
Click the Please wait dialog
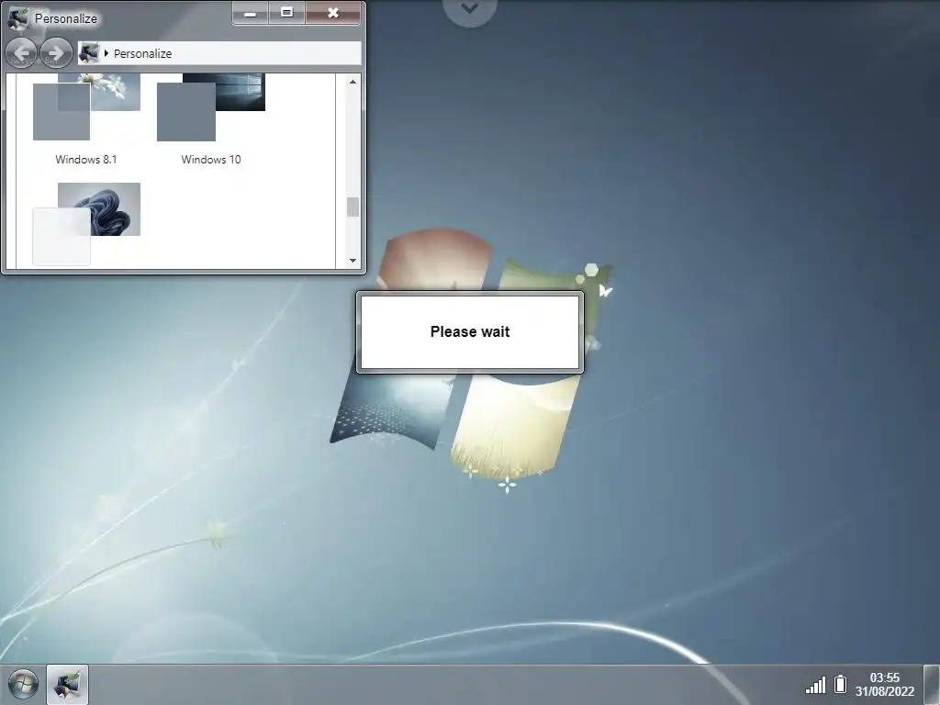pyautogui.click(x=470, y=332)
